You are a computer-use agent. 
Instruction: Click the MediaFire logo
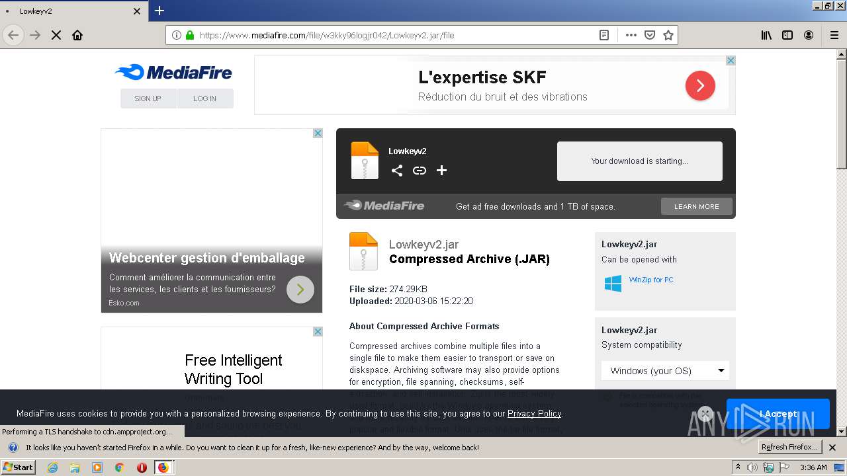coord(173,72)
